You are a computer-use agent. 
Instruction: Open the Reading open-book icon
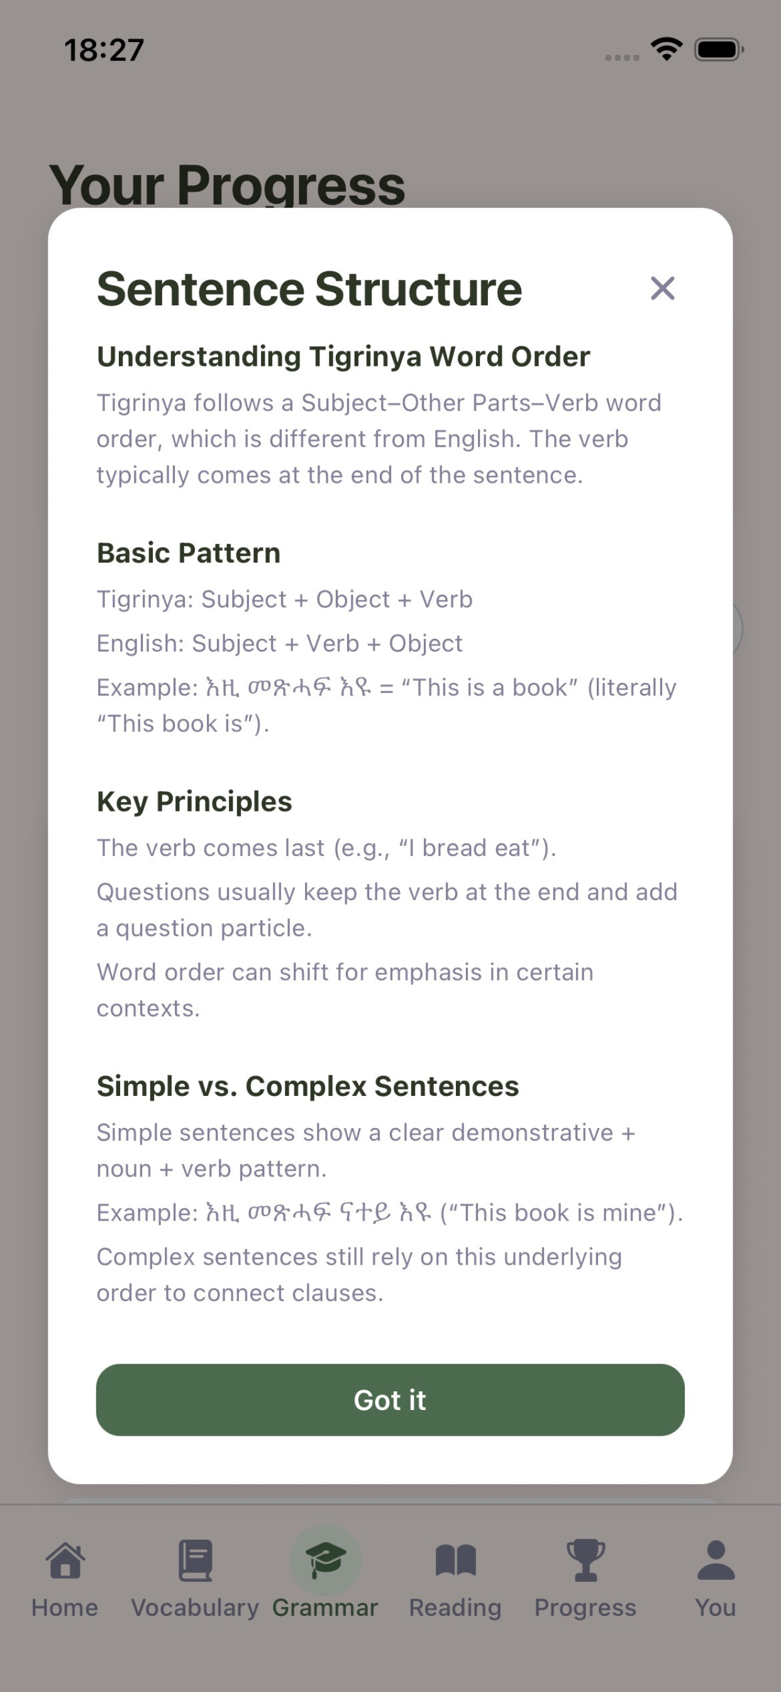[x=455, y=1560]
